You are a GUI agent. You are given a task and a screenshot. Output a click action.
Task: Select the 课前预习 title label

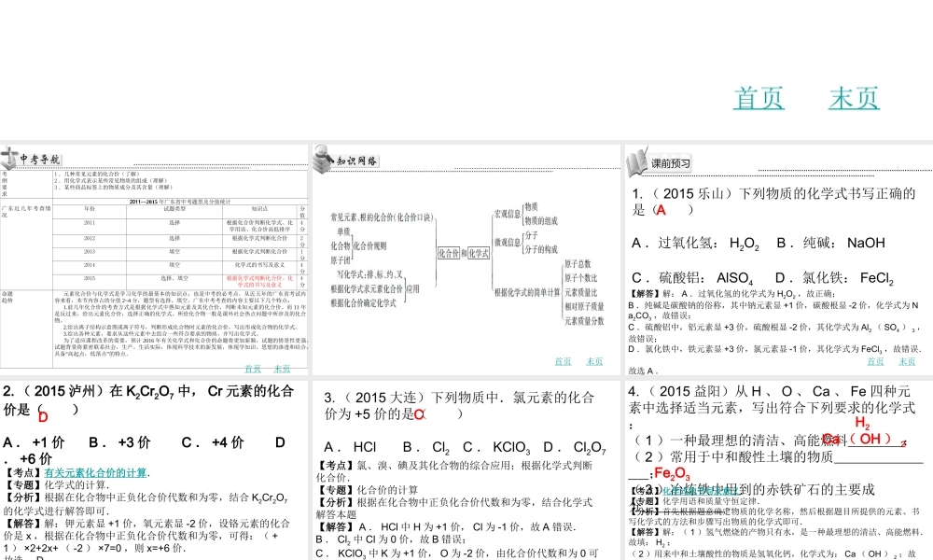tap(670, 163)
